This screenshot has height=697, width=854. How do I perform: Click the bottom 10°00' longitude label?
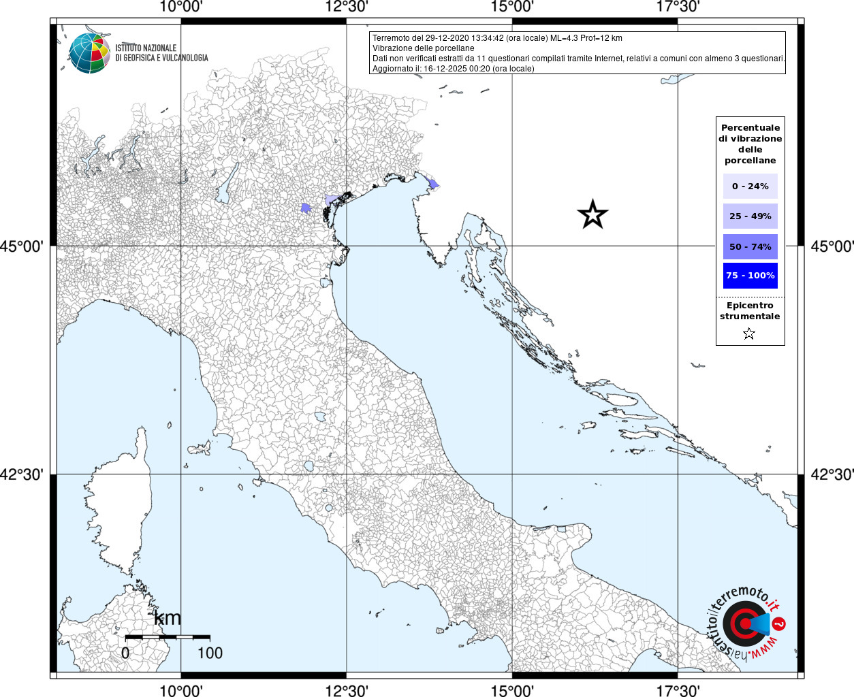[181, 690]
